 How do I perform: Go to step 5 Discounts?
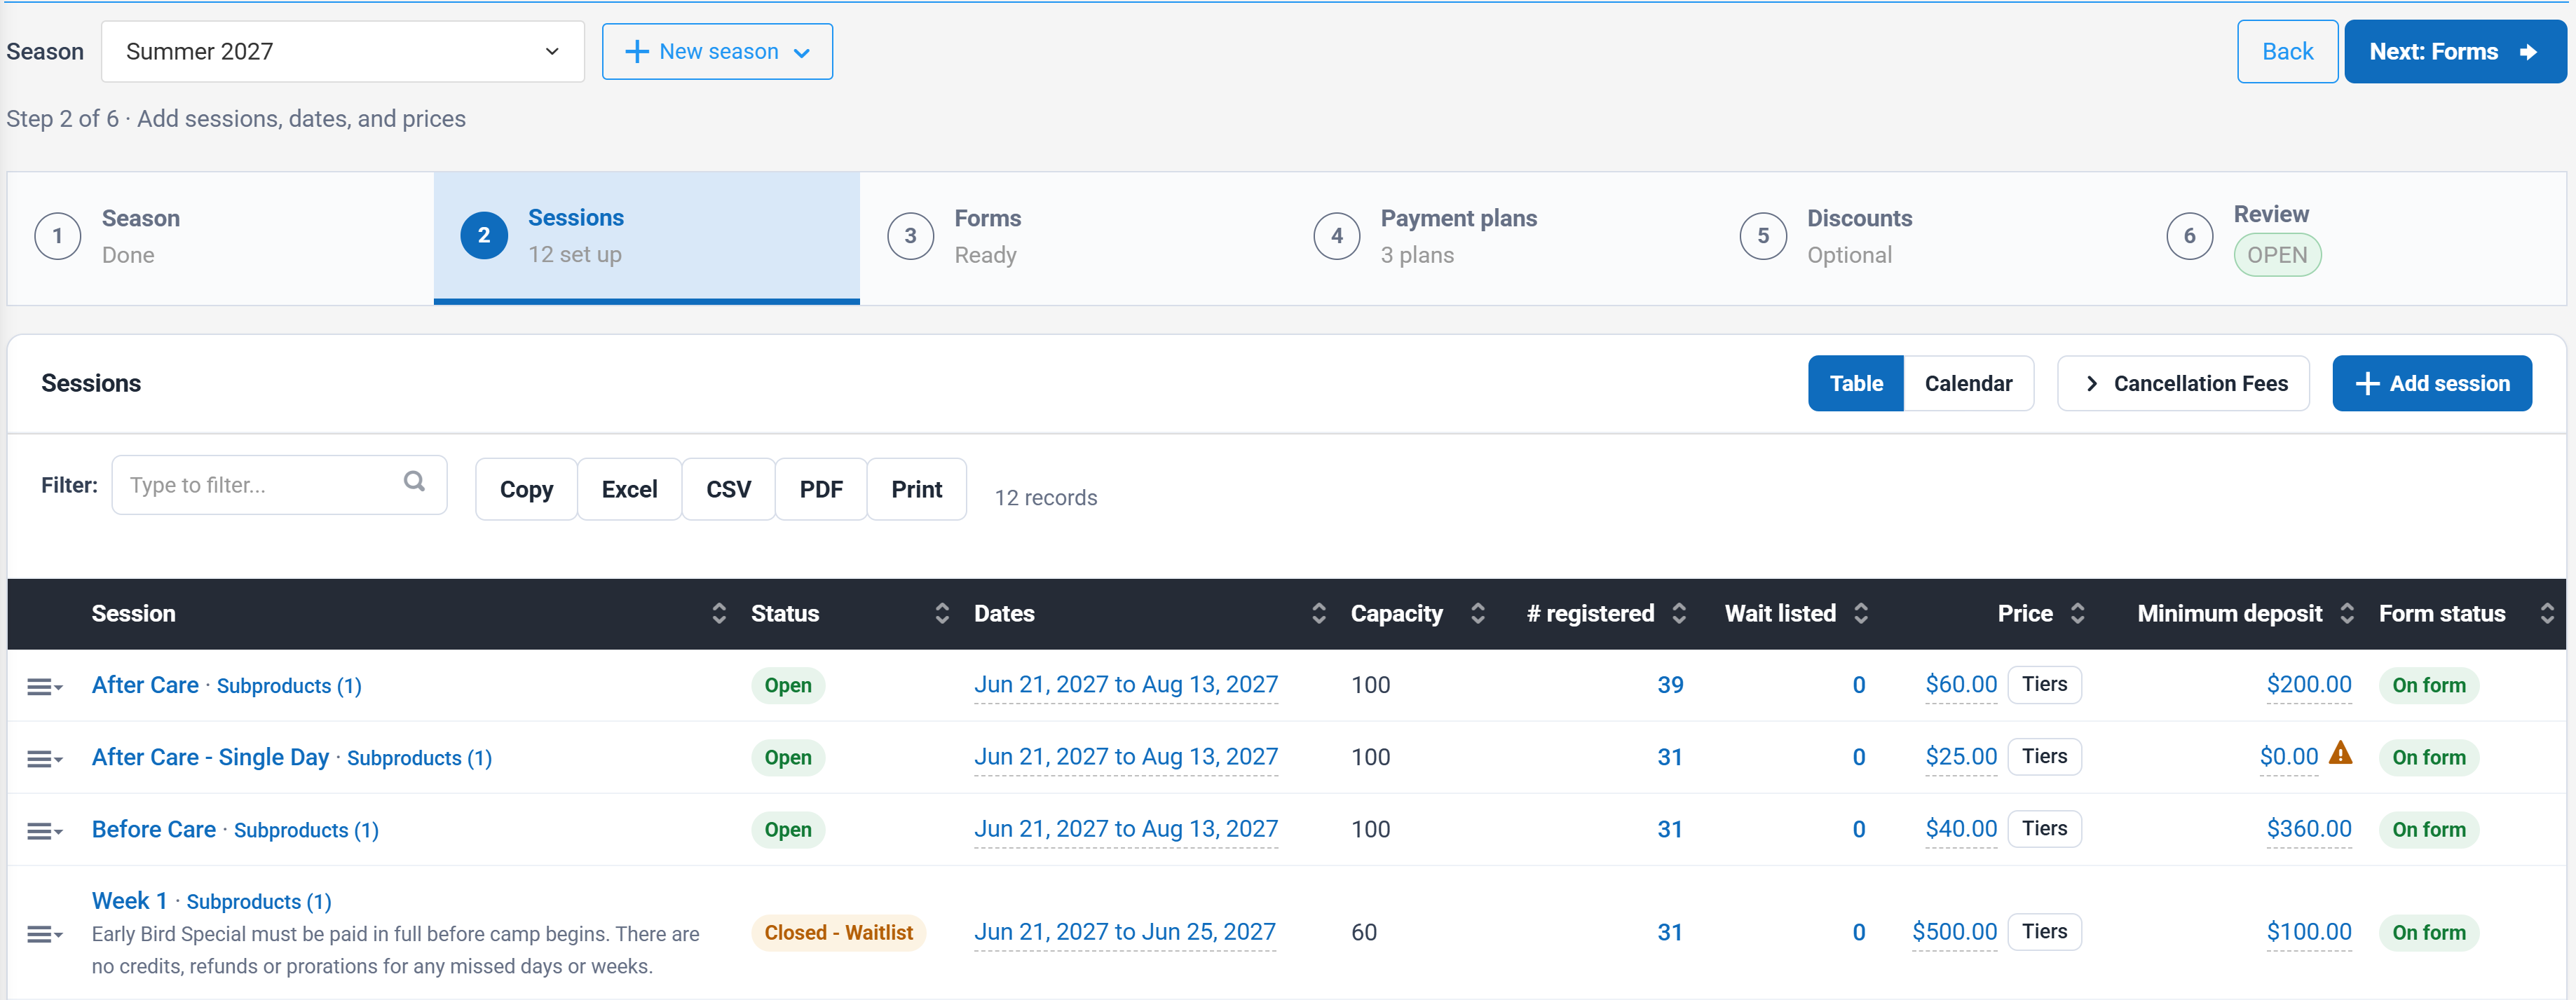click(x=1926, y=237)
